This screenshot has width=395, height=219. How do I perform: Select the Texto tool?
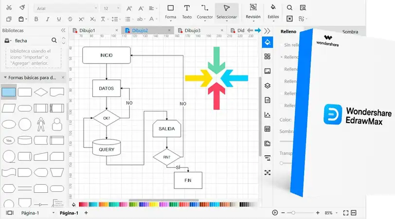coord(187,12)
